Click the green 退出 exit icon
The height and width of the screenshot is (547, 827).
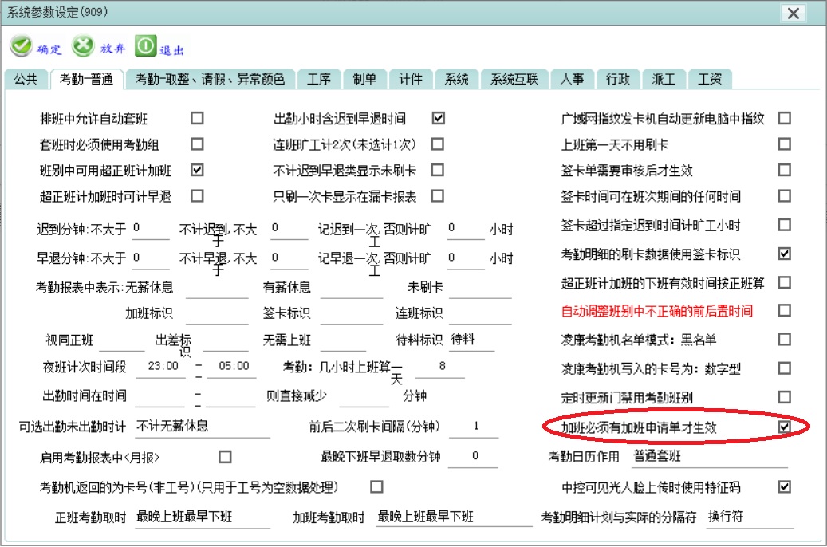pos(145,47)
